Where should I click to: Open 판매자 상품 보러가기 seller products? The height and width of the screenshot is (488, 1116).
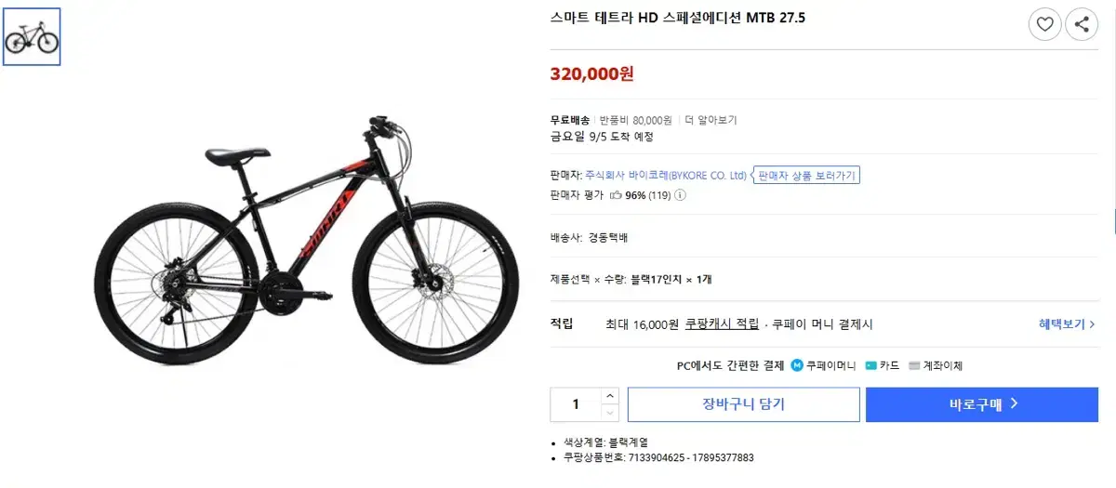pyautogui.click(x=806, y=175)
